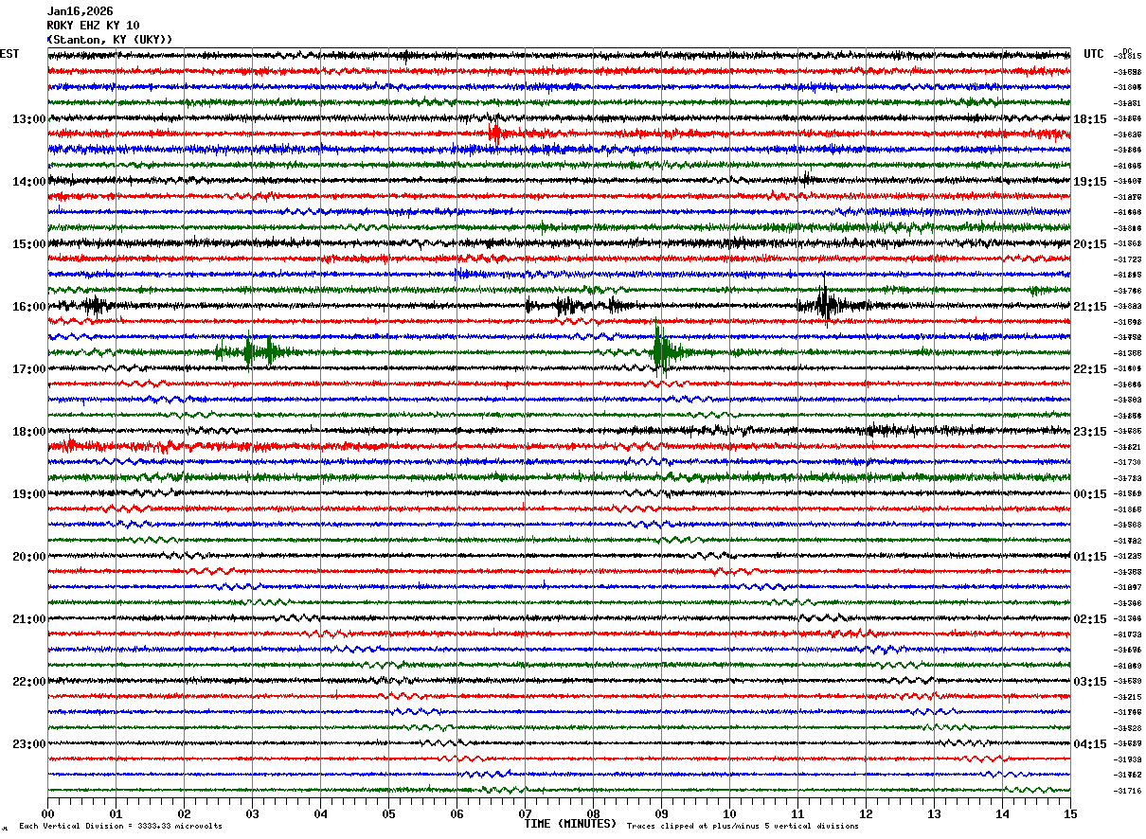This screenshot has height=839, width=1146.
Task: Click the 23:00 EST time label
Action: click(x=29, y=743)
